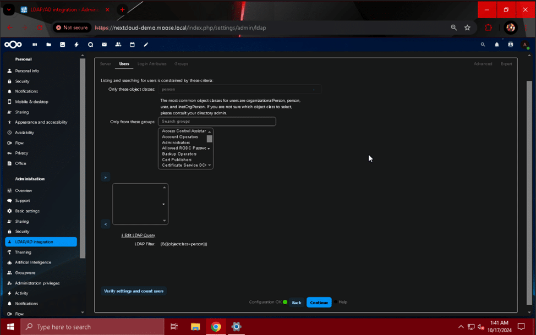Open the Calendar app icon
This screenshot has height=335, width=536.
tap(132, 45)
